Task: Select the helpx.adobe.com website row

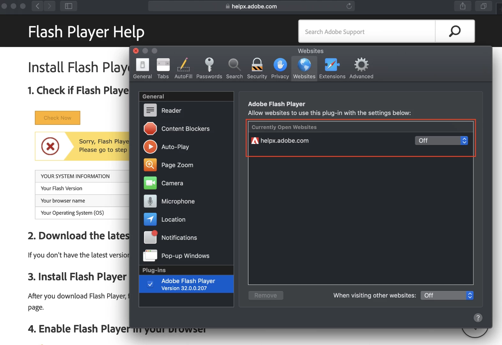Action: (x=361, y=141)
